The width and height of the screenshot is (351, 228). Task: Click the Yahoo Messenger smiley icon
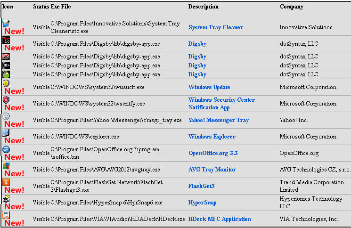(x=6, y=116)
